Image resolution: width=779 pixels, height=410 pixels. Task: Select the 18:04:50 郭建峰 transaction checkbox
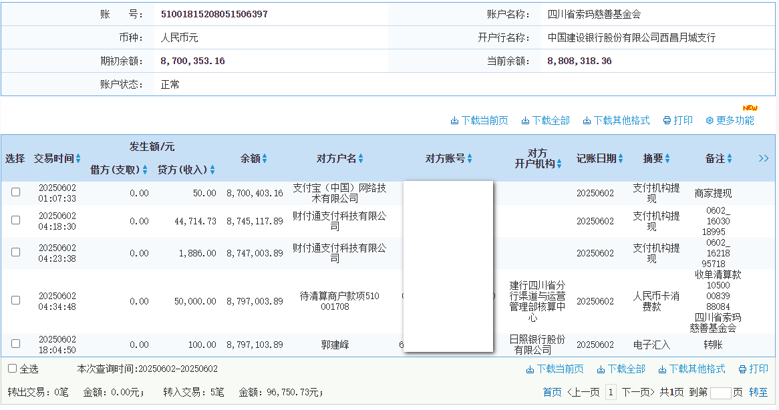click(x=16, y=343)
